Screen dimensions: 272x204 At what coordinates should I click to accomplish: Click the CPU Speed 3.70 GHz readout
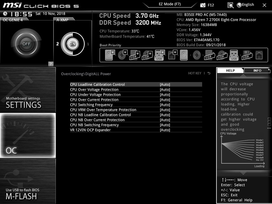pos(129,16)
